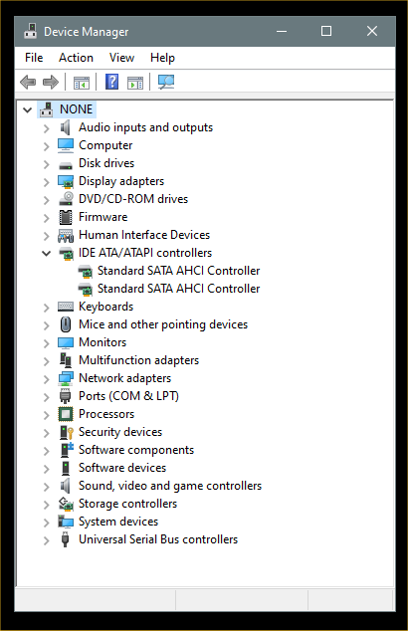
Task: Click the Forward arrow toolbar icon
Action: pos(51,82)
